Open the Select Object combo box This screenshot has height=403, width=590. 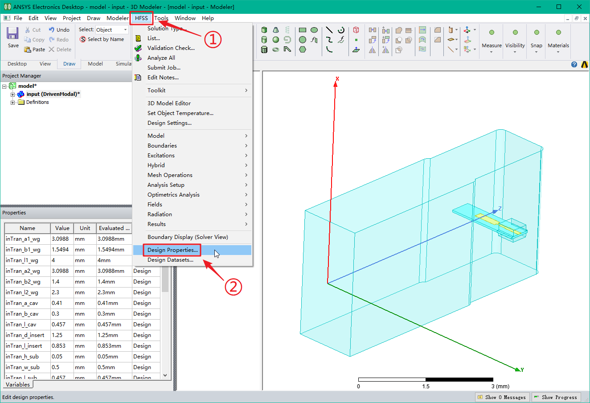112,29
